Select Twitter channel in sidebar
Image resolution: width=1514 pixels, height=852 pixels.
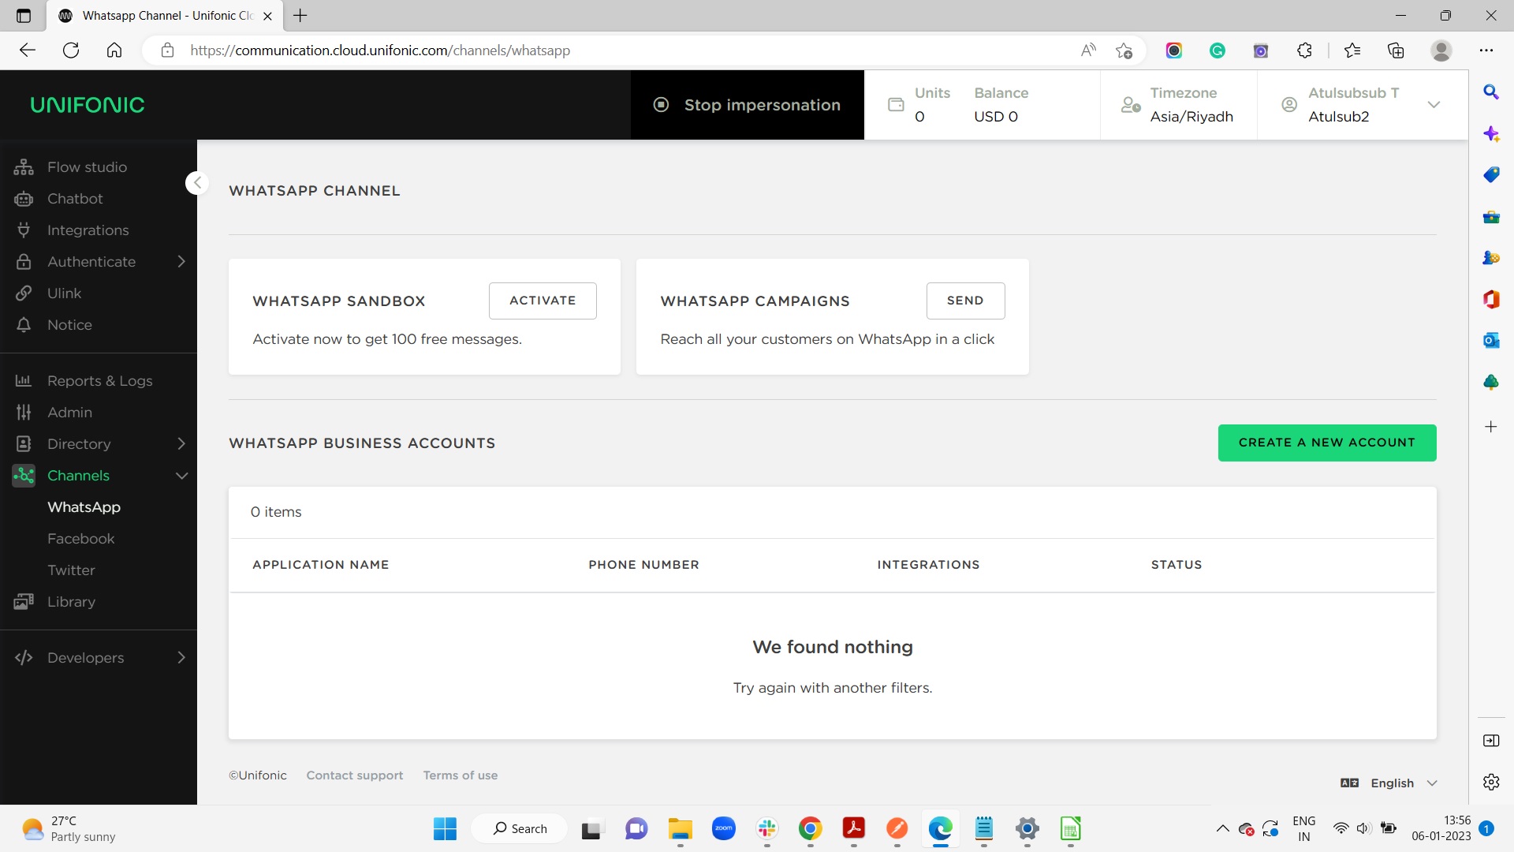click(x=71, y=570)
